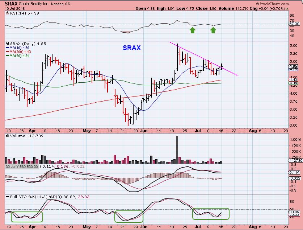The image size is (303, 230).
Task: Click the 112739 volume tag on the axis
Action: click(295, 160)
